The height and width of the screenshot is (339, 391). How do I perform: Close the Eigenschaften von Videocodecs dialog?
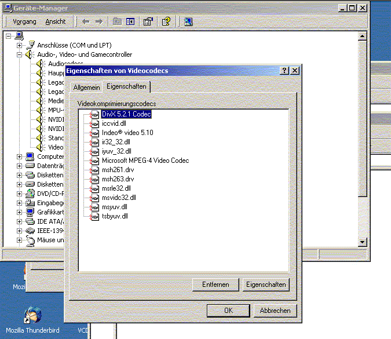[x=295, y=71]
